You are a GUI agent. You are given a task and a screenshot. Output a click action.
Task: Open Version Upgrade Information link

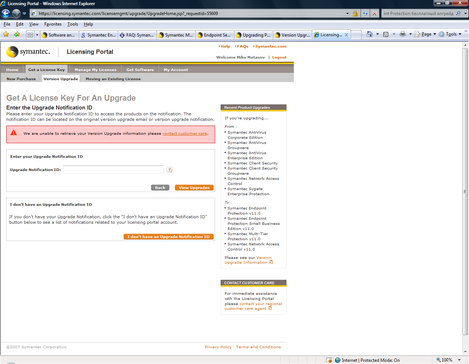248,260
